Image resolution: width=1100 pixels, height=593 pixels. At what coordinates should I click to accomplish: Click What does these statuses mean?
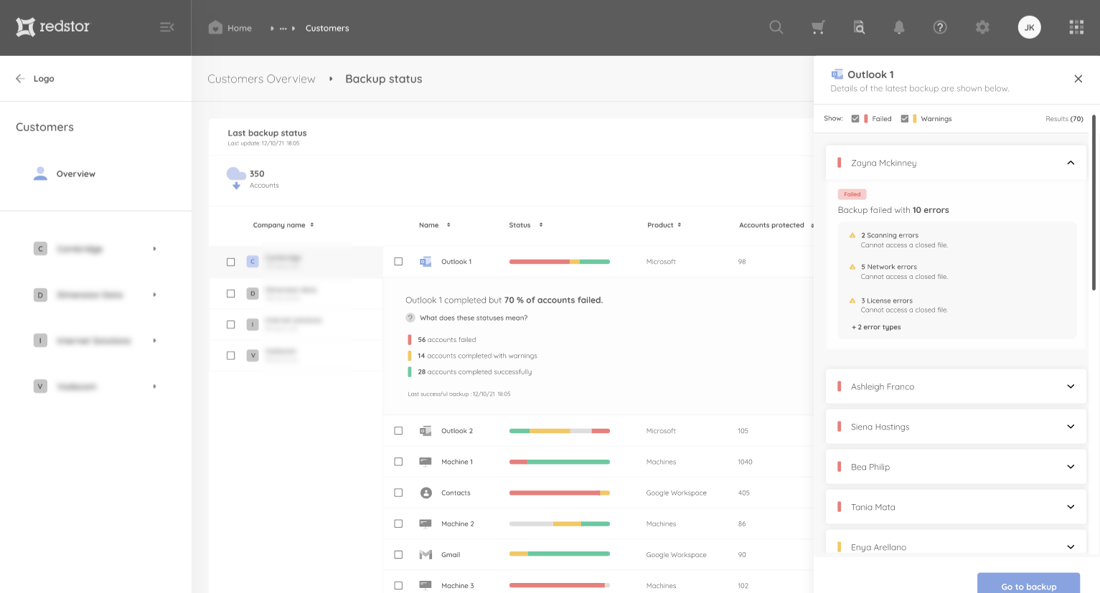pyautogui.click(x=474, y=318)
